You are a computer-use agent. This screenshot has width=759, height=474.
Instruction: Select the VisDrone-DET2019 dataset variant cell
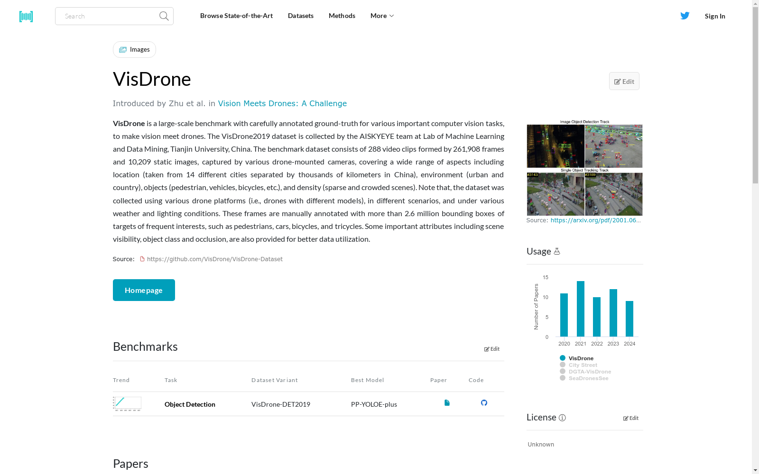tap(281, 404)
